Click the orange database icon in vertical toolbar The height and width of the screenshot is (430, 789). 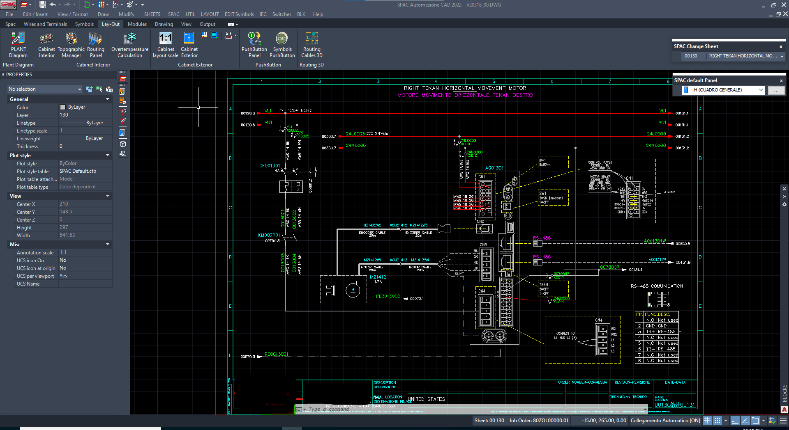122,101
